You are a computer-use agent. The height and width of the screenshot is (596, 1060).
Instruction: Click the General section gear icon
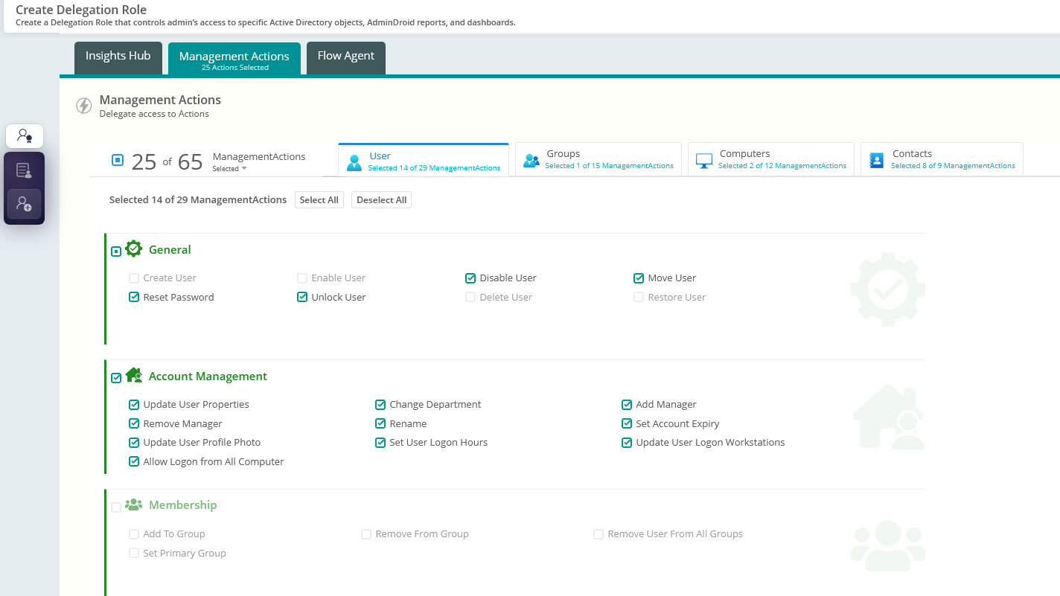134,249
